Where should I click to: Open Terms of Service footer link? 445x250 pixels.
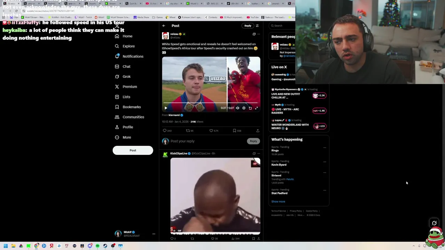coord(278,211)
